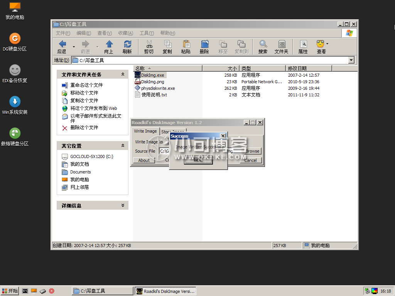Open 网上邻居 link
The image size is (395, 296).
click(x=79, y=187)
